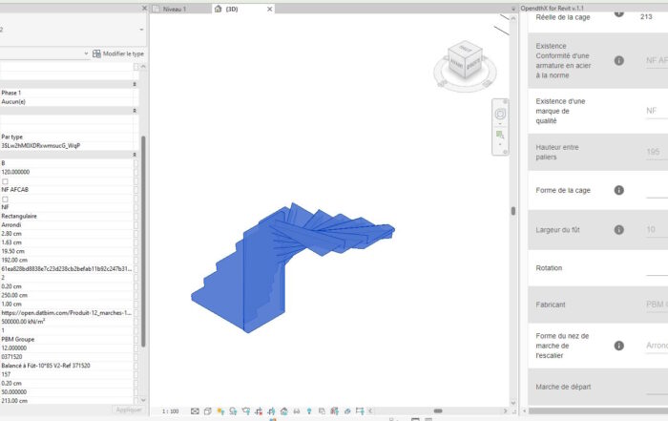Image resolution: width=668 pixels, height=421 pixels.
Task: Activate the zoom region tool in navigation bar
Action: tap(499, 137)
